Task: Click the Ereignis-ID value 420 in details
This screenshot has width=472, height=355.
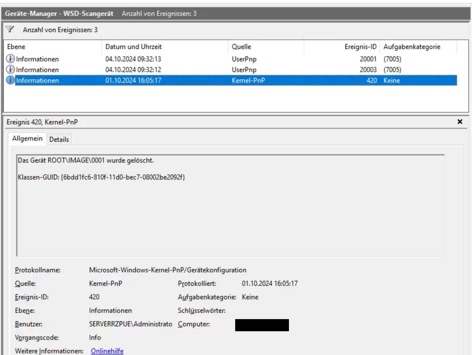Action: click(94, 297)
